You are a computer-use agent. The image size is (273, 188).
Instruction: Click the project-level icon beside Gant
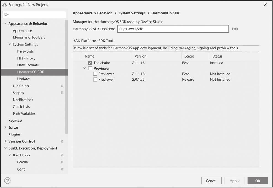[62, 169]
